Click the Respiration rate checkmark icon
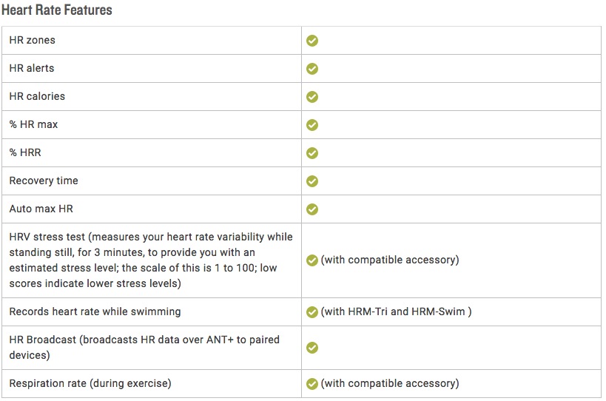 (312, 384)
